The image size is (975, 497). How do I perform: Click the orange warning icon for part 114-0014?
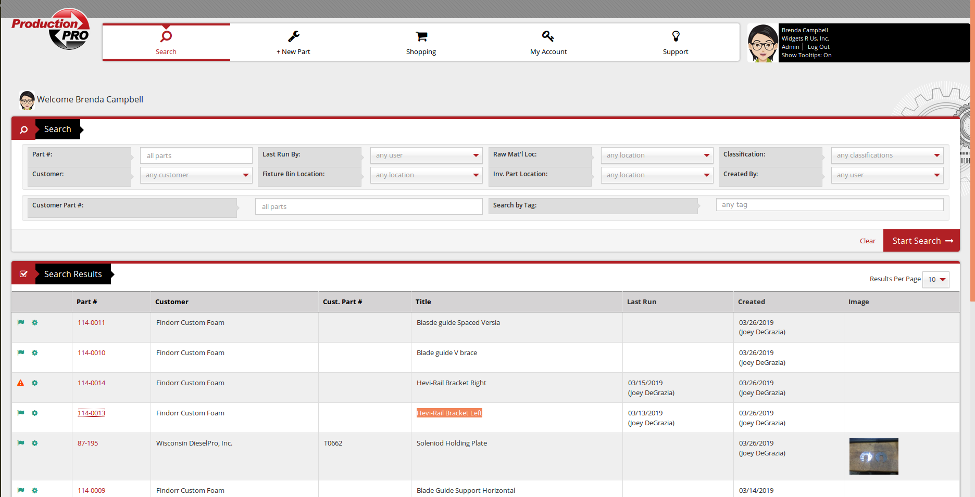coord(21,383)
